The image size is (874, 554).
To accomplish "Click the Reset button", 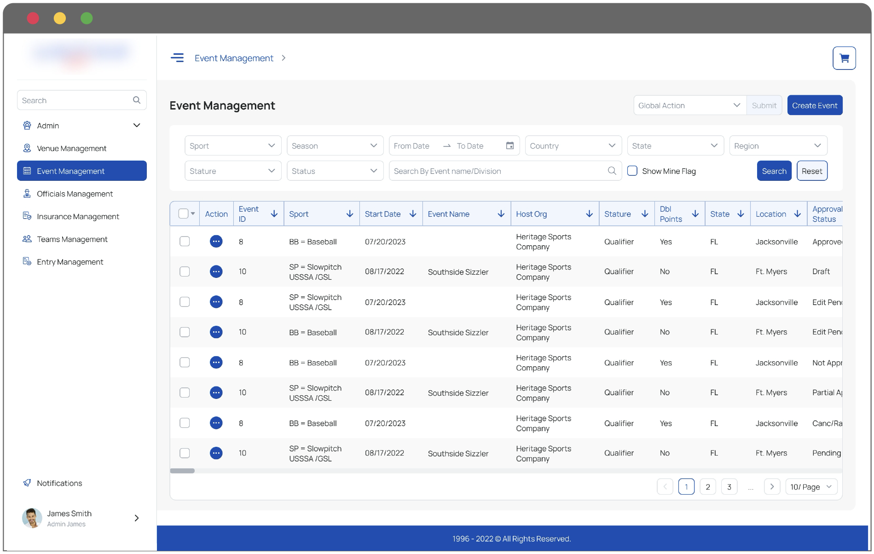I will click(x=812, y=171).
